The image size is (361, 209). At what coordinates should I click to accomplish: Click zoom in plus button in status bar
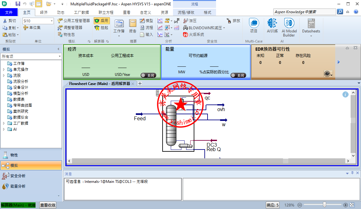click(346, 205)
